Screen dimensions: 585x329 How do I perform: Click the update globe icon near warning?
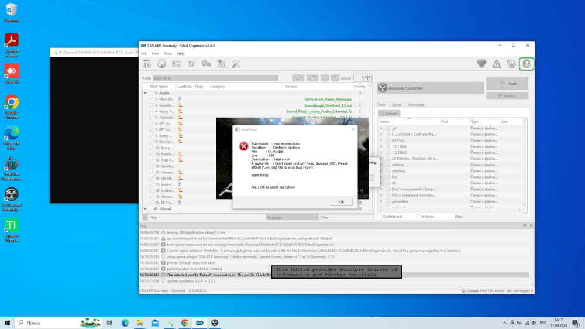[x=511, y=64]
